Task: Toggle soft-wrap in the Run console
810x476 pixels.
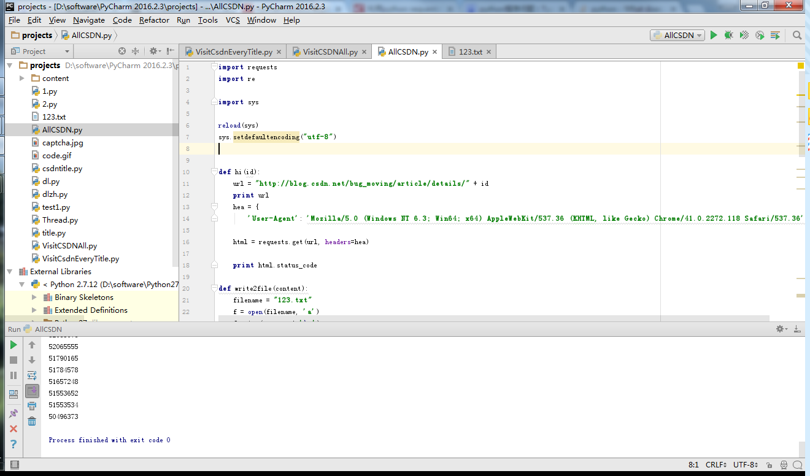Action: point(32,375)
